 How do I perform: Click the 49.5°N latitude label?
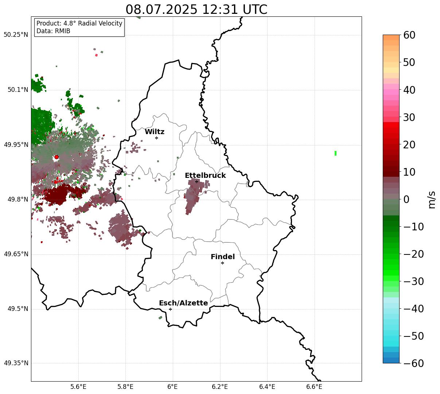click(x=17, y=309)
